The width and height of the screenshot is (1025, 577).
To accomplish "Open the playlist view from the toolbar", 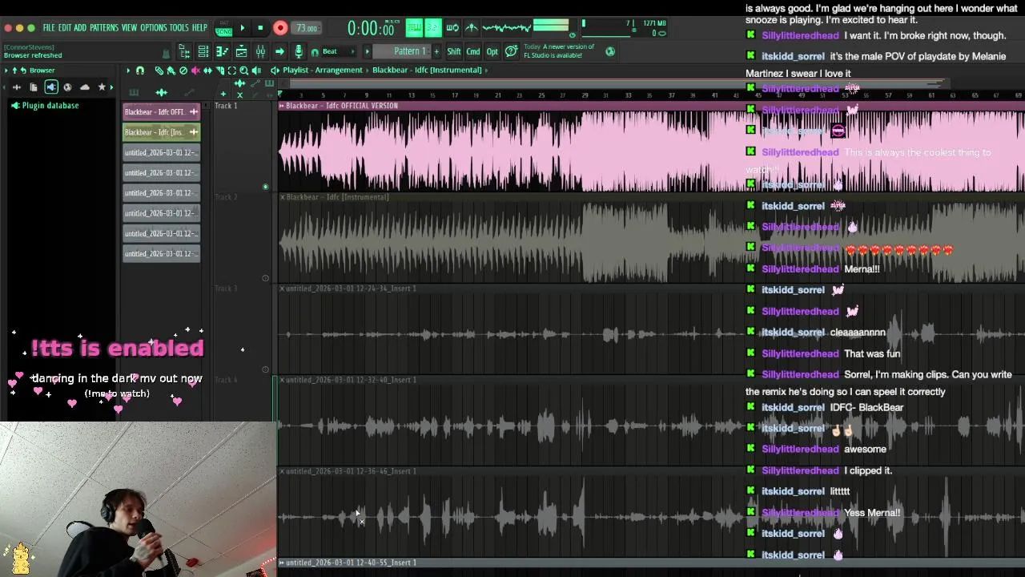I will [x=240, y=51].
